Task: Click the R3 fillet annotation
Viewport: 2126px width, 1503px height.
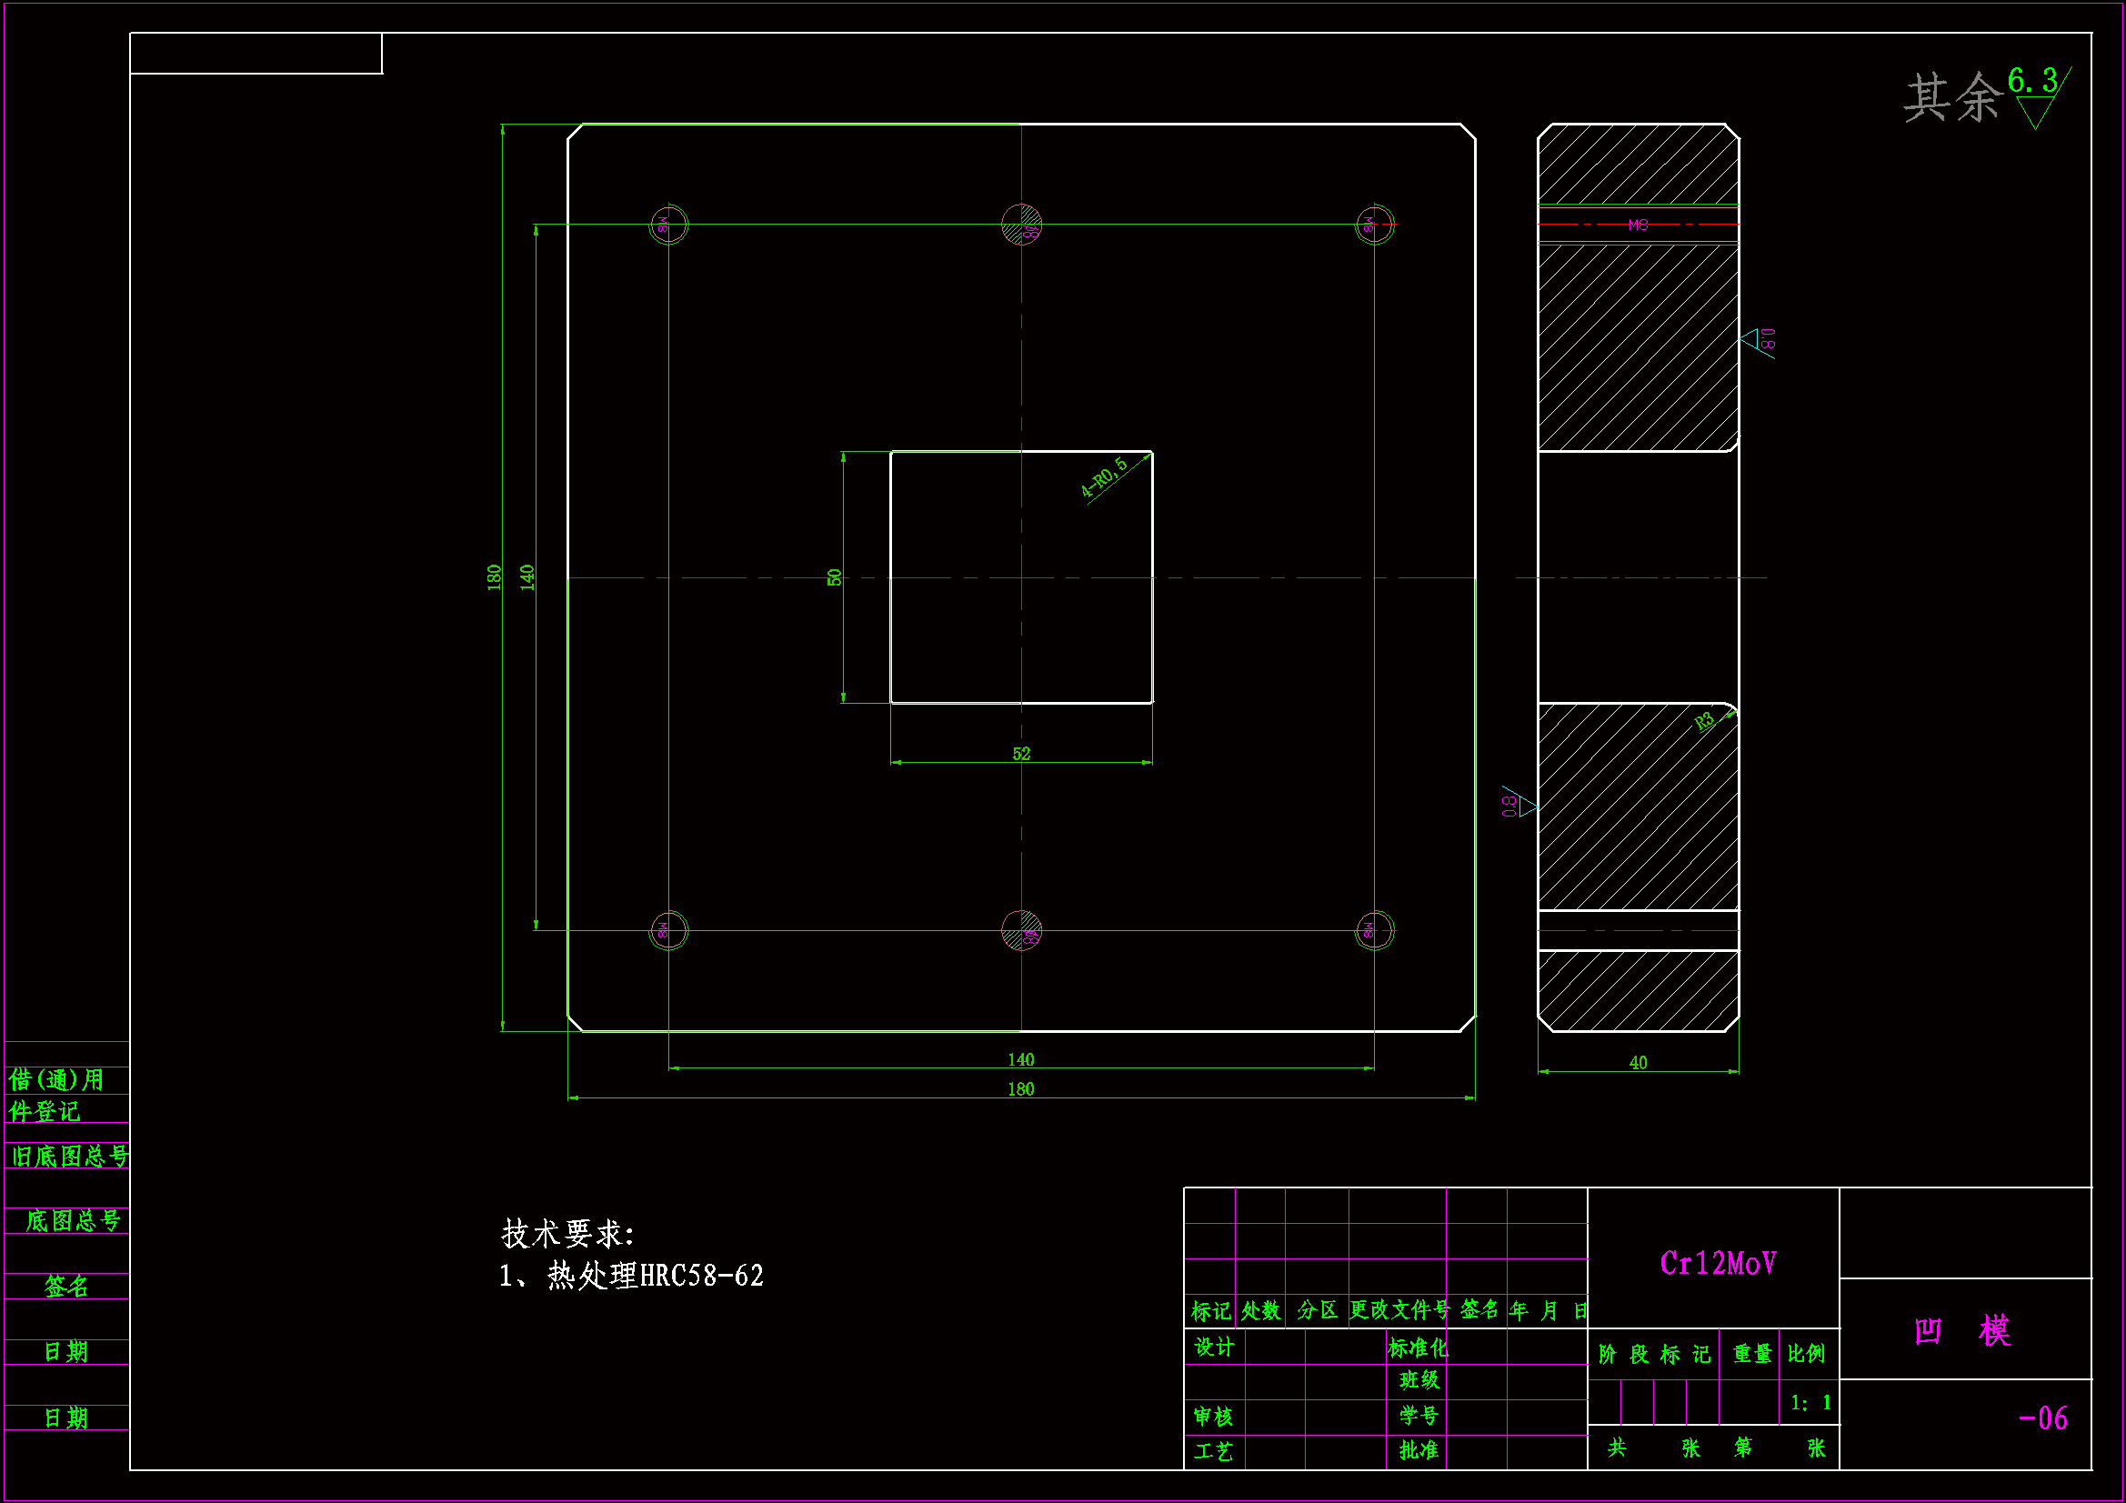Action: tap(1705, 723)
